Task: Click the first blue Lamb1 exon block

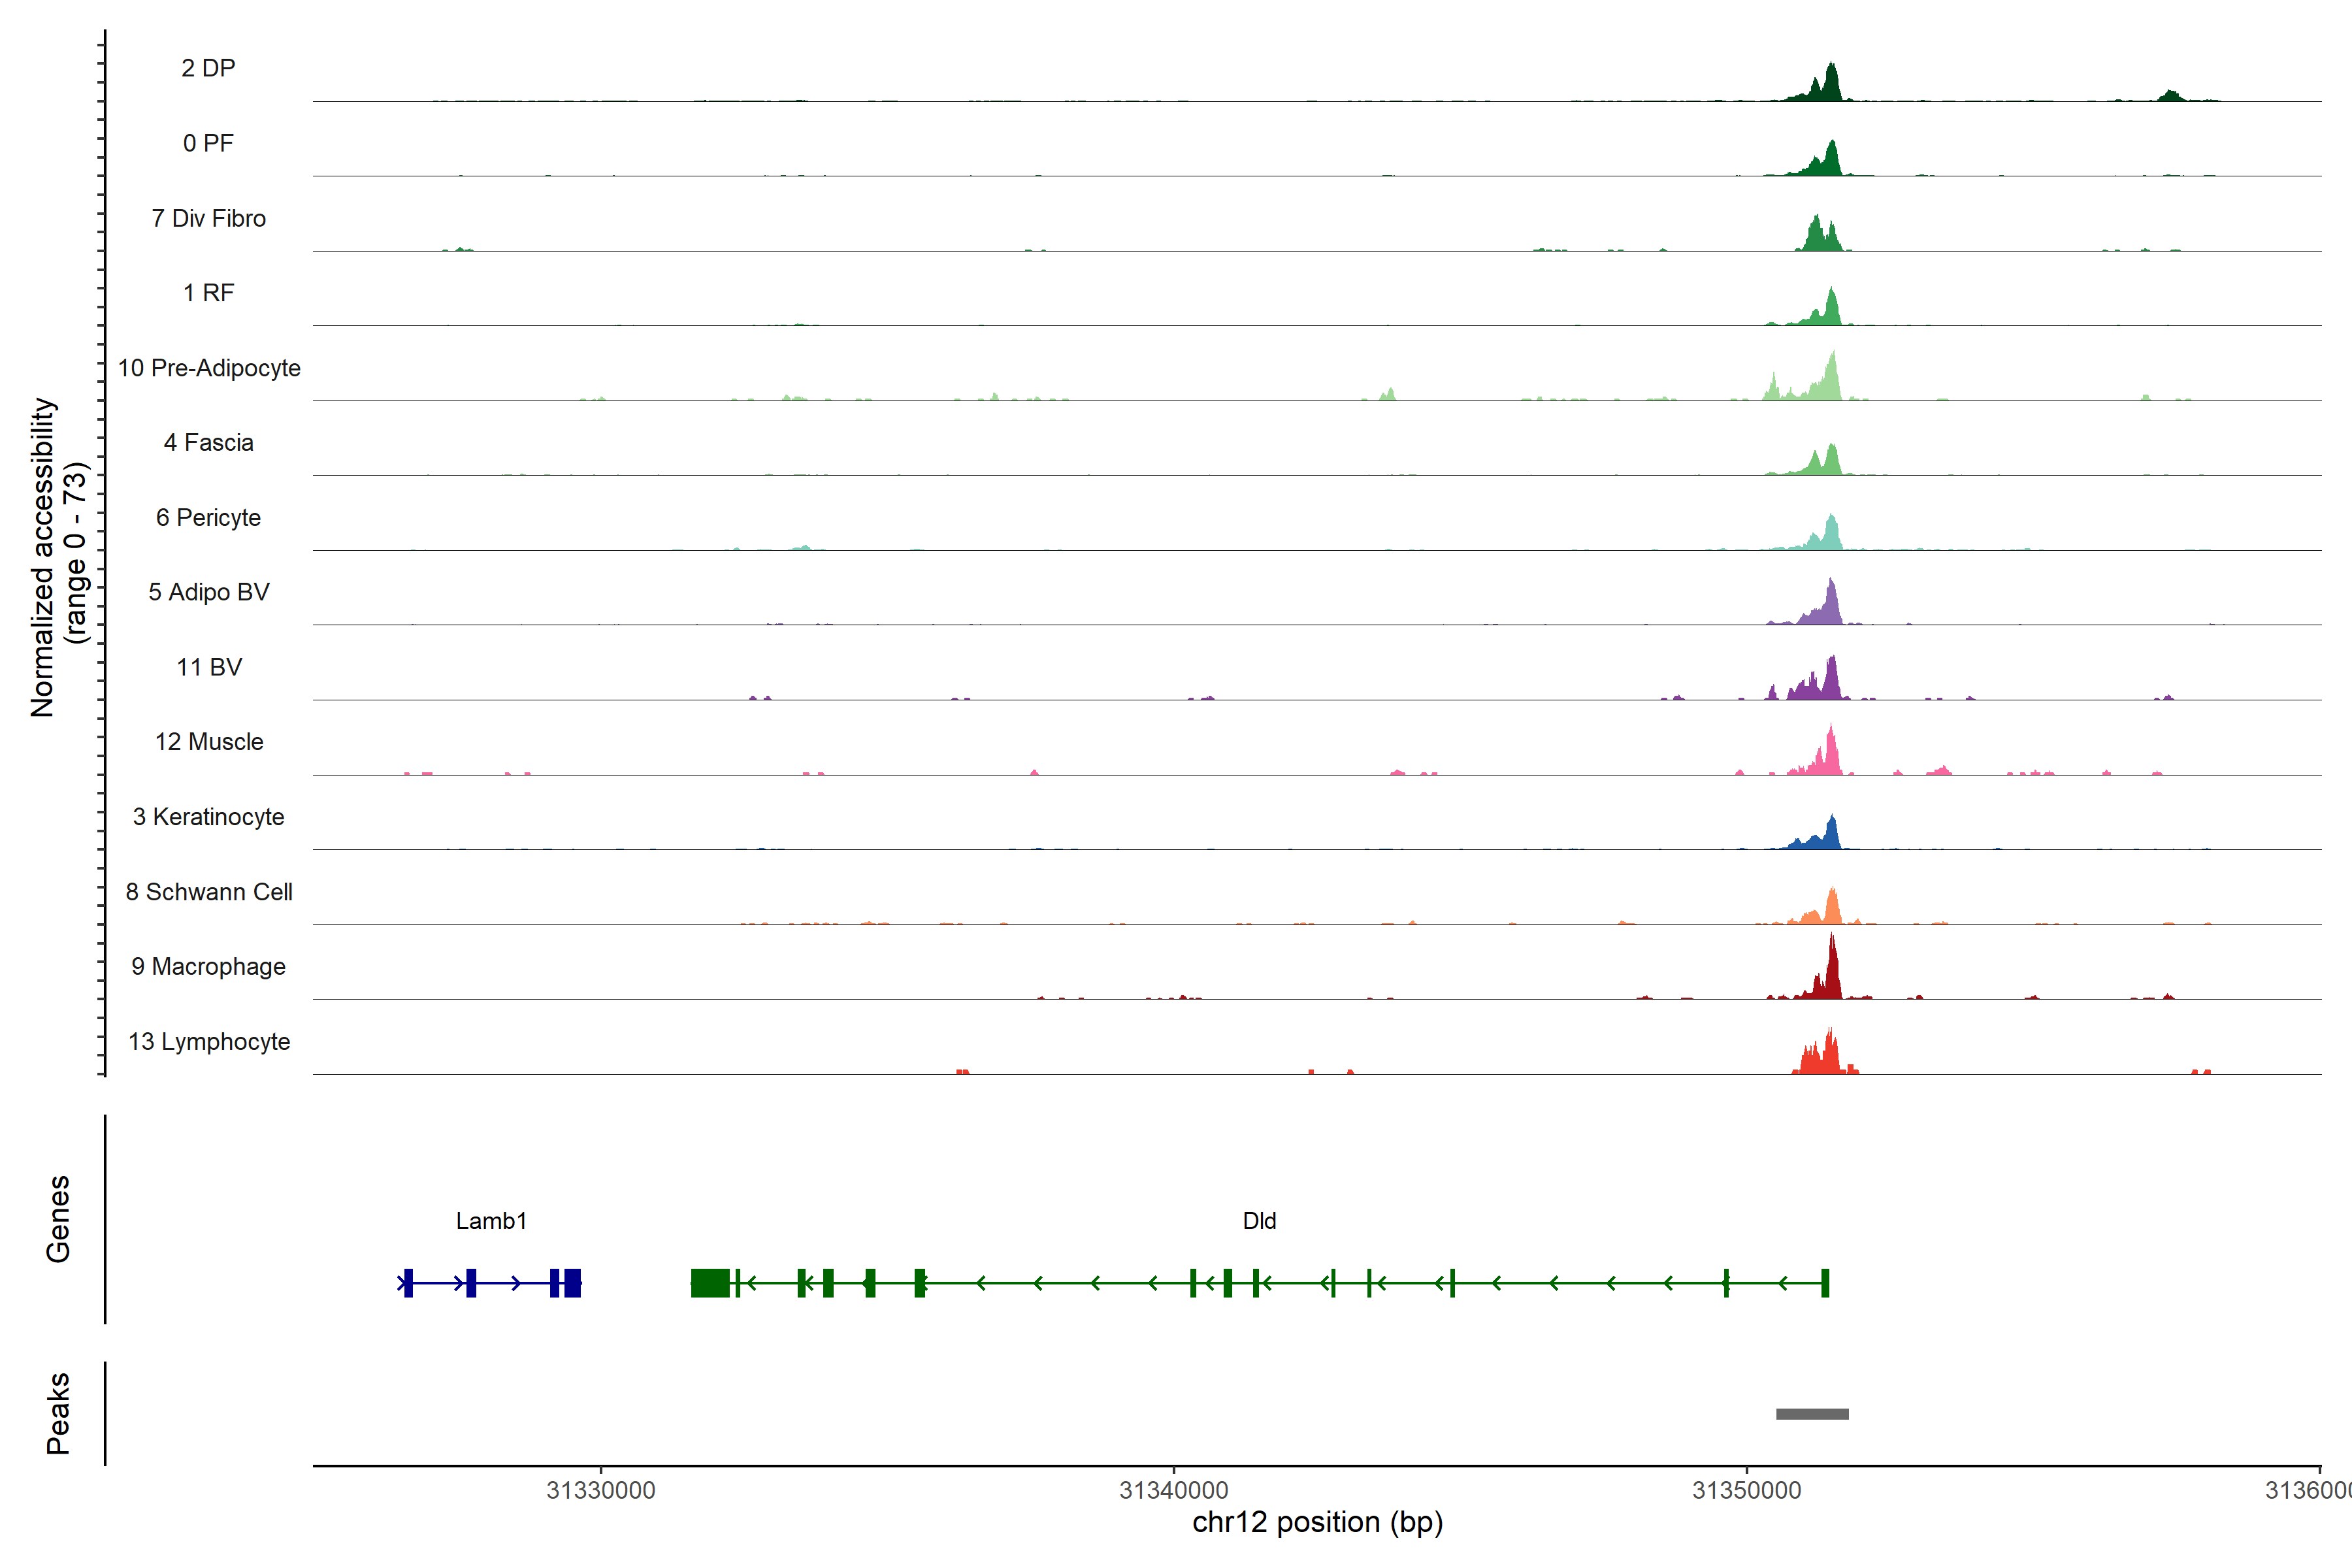Action: click(x=408, y=1282)
